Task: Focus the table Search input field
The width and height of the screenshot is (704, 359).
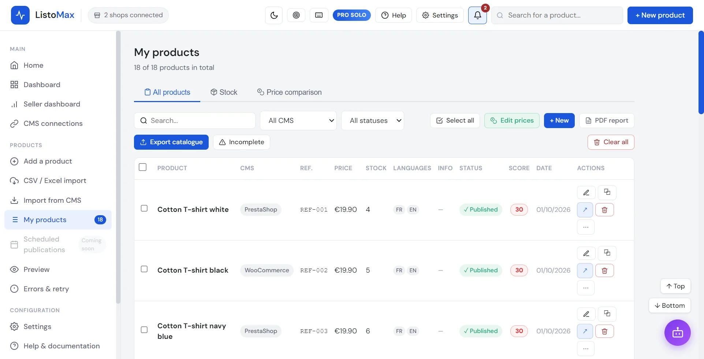Action: tap(194, 120)
